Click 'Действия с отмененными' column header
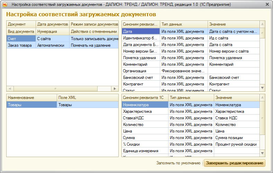273x173 pixels. click(94, 31)
